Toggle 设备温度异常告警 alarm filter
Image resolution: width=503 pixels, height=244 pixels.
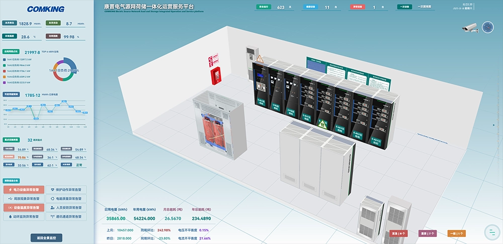(24, 207)
